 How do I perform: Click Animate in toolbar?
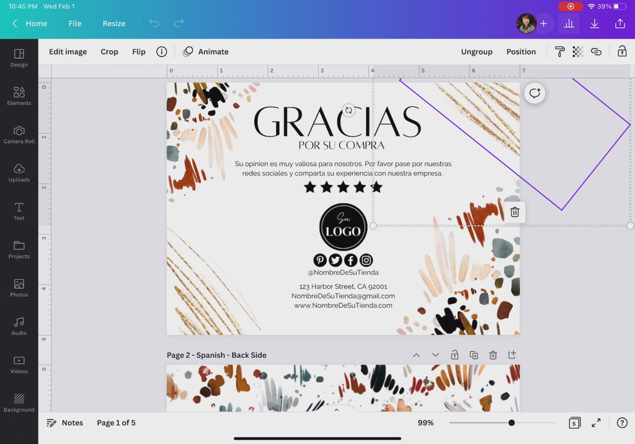point(206,51)
